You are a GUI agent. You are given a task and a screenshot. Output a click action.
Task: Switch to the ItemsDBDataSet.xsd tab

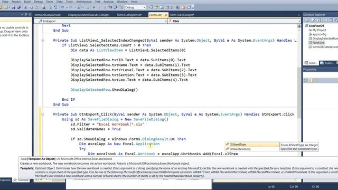tap(48, 15)
